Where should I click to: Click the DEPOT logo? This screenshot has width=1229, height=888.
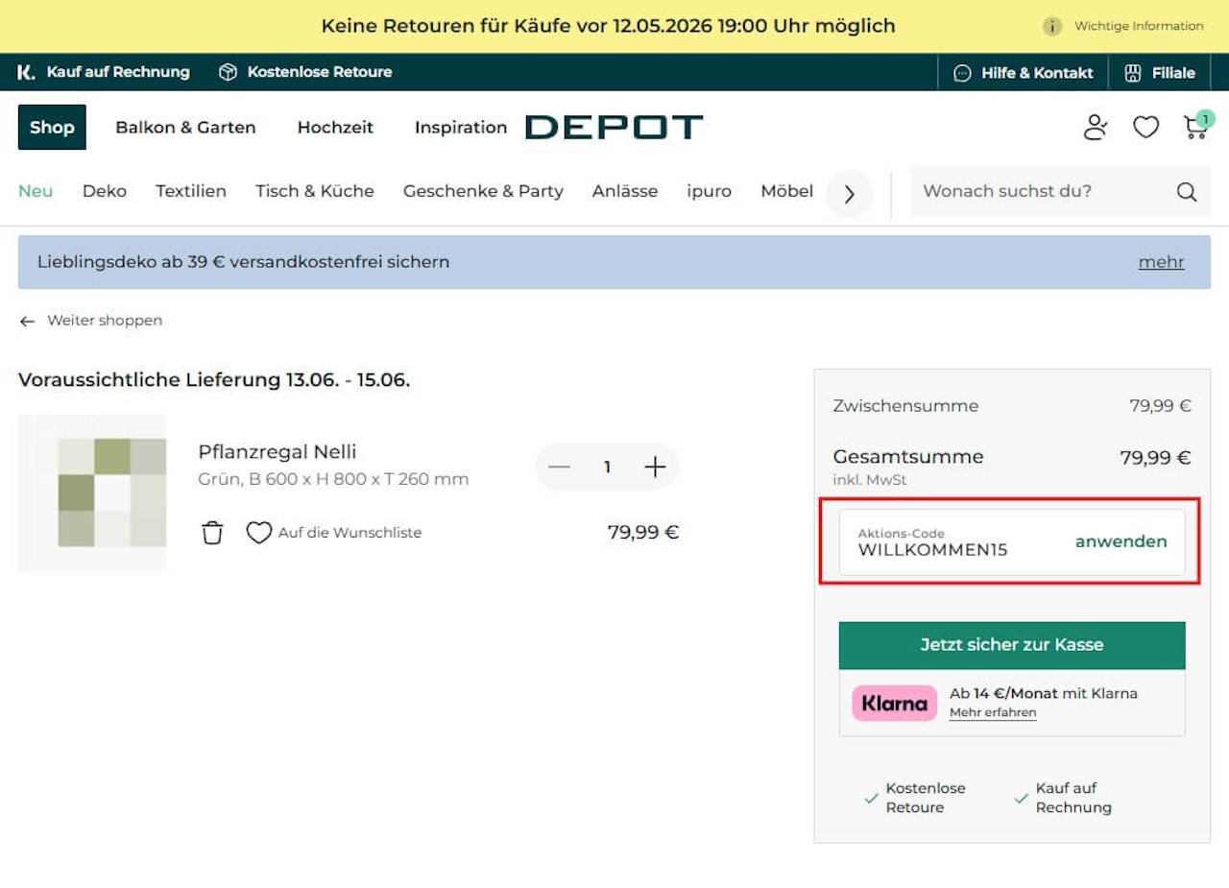[614, 127]
